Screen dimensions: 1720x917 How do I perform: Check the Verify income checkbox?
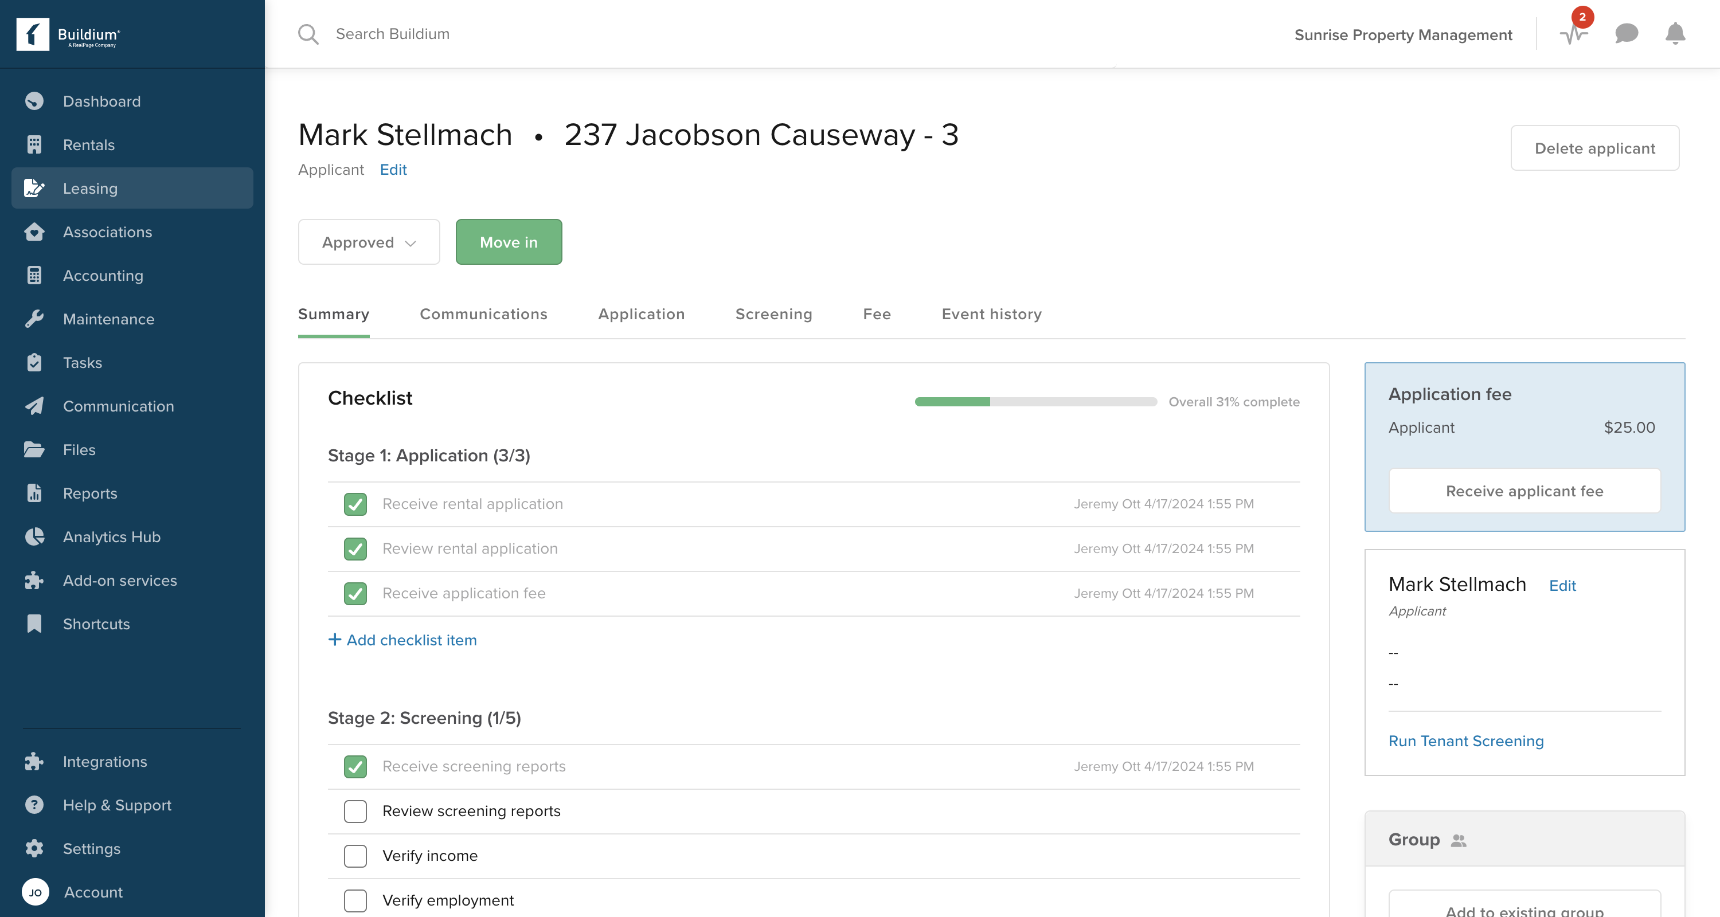[355, 856]
